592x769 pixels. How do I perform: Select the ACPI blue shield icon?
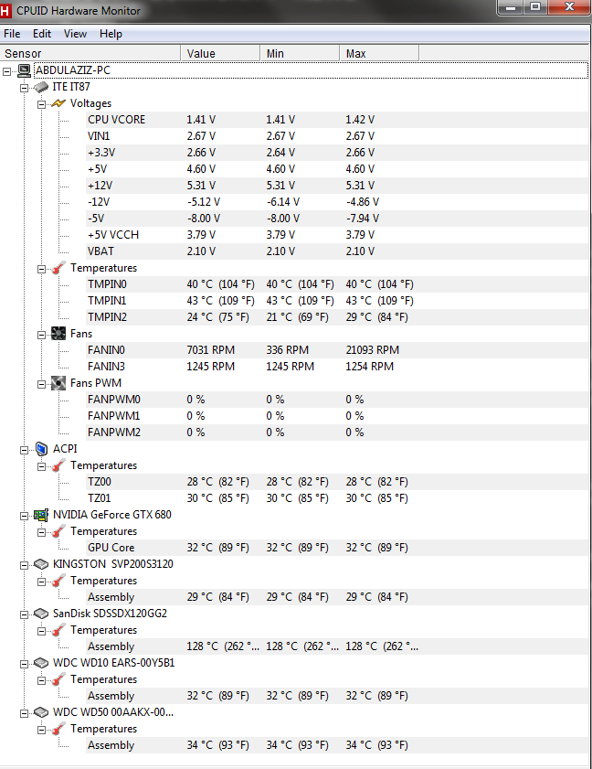42,449
